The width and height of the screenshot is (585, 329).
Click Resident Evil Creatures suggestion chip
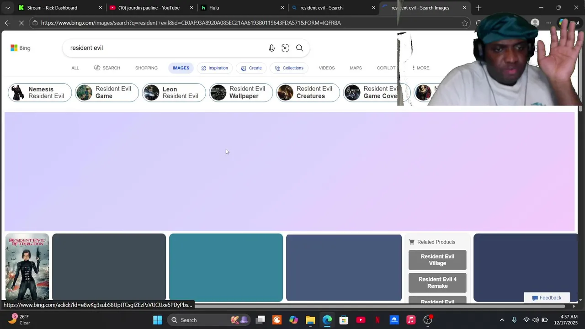(x=308, y=93)
